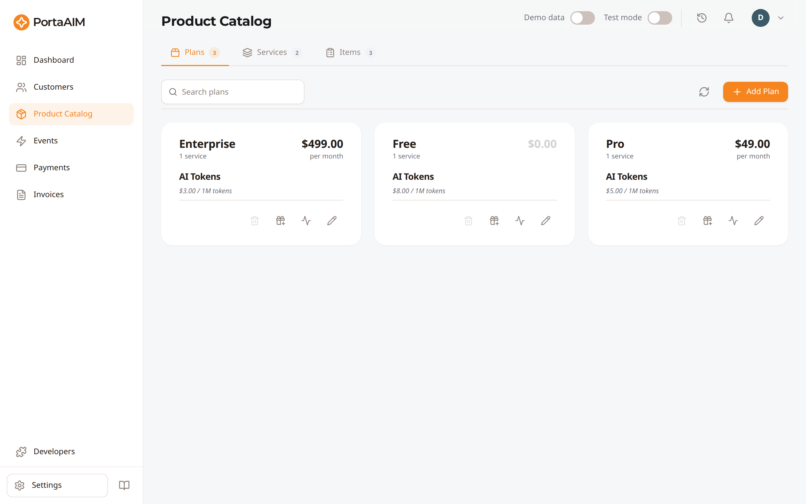Viewport: 806px width, 504px height.
Task: Focus the Search plans field
Action: (x=233, y=92)
